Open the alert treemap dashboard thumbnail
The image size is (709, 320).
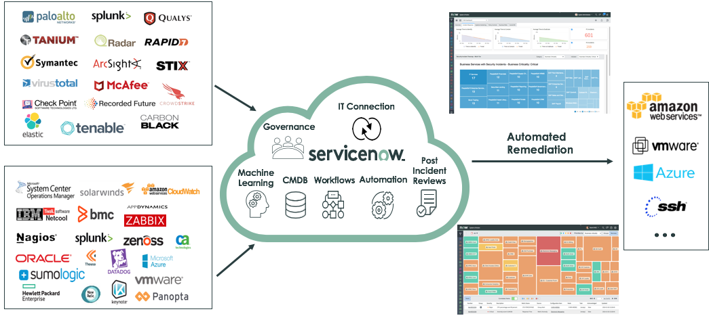tap(537, 269)
